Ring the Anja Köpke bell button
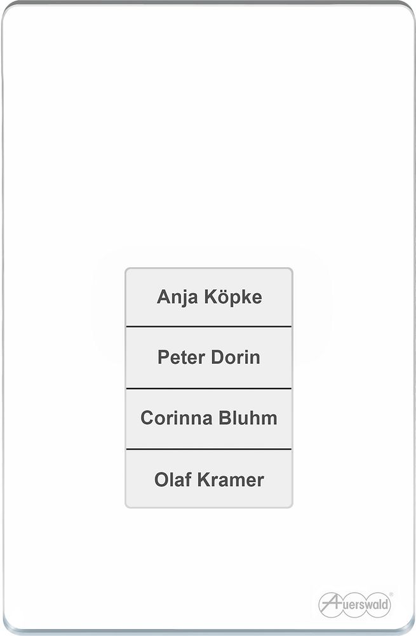The image size is (416, 636). point(208,297)
